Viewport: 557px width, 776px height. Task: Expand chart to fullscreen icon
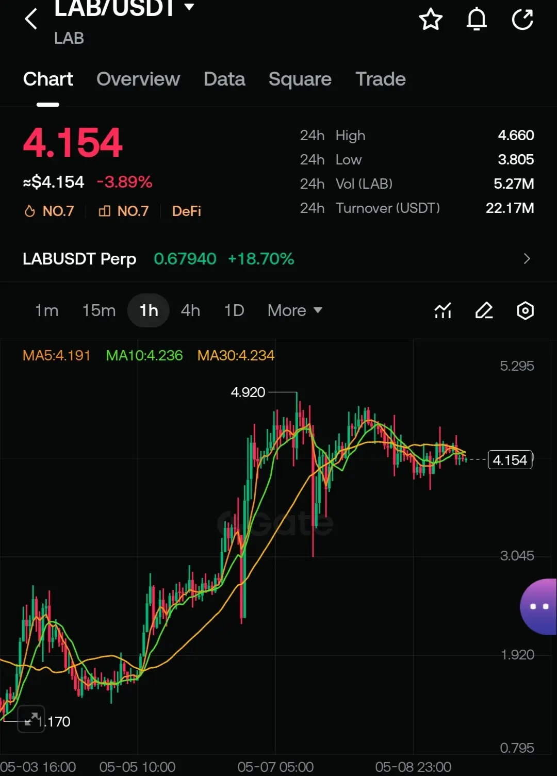pyautogui.click(x=31, y=719)
